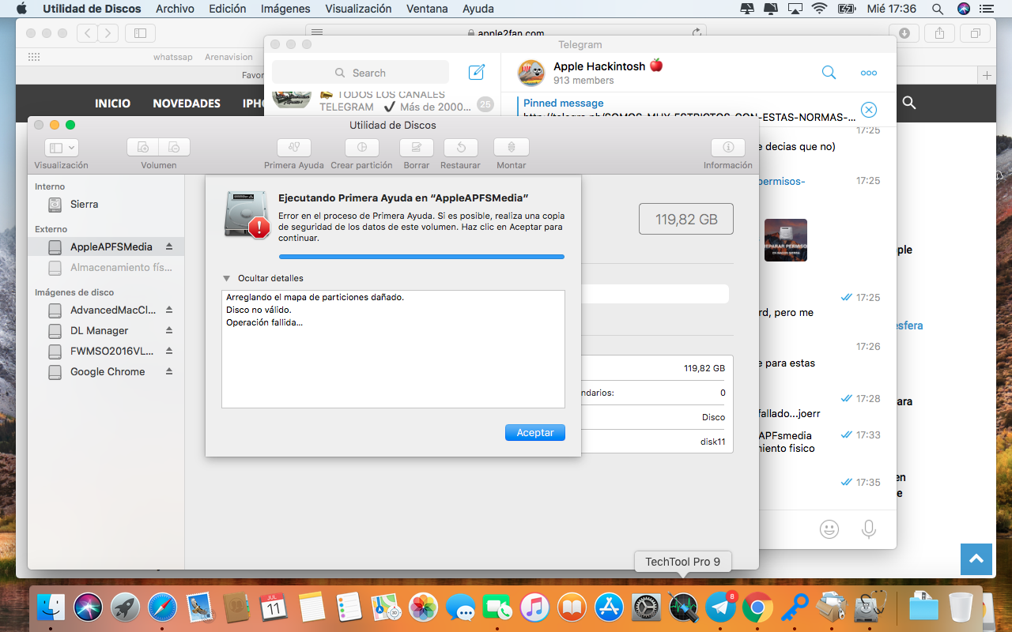Click the Telegram Search field
The height and width of the screenshot is (632, 1012).
(361, 73)
